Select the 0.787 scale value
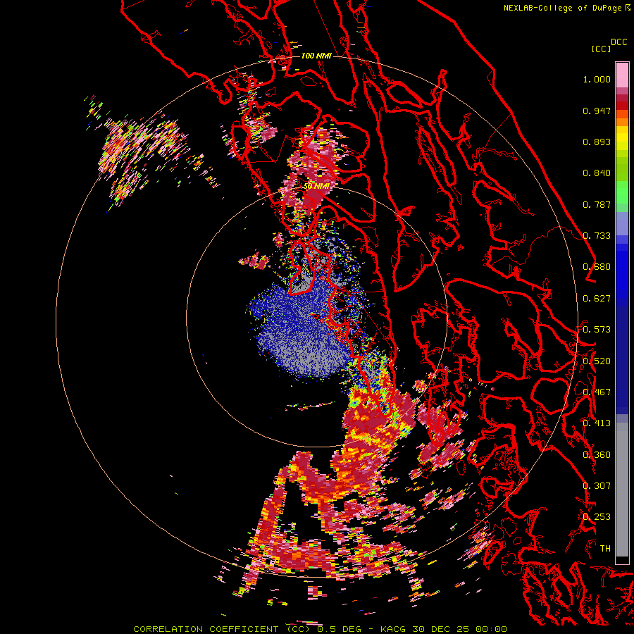This screenshot has height=634, width=634. tap(597, 204)
